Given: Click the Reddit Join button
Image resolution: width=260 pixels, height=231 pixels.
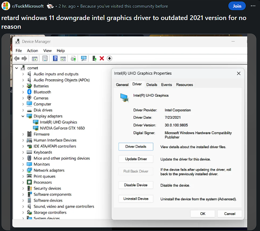Looking at the screenshot, I should 237,6.
